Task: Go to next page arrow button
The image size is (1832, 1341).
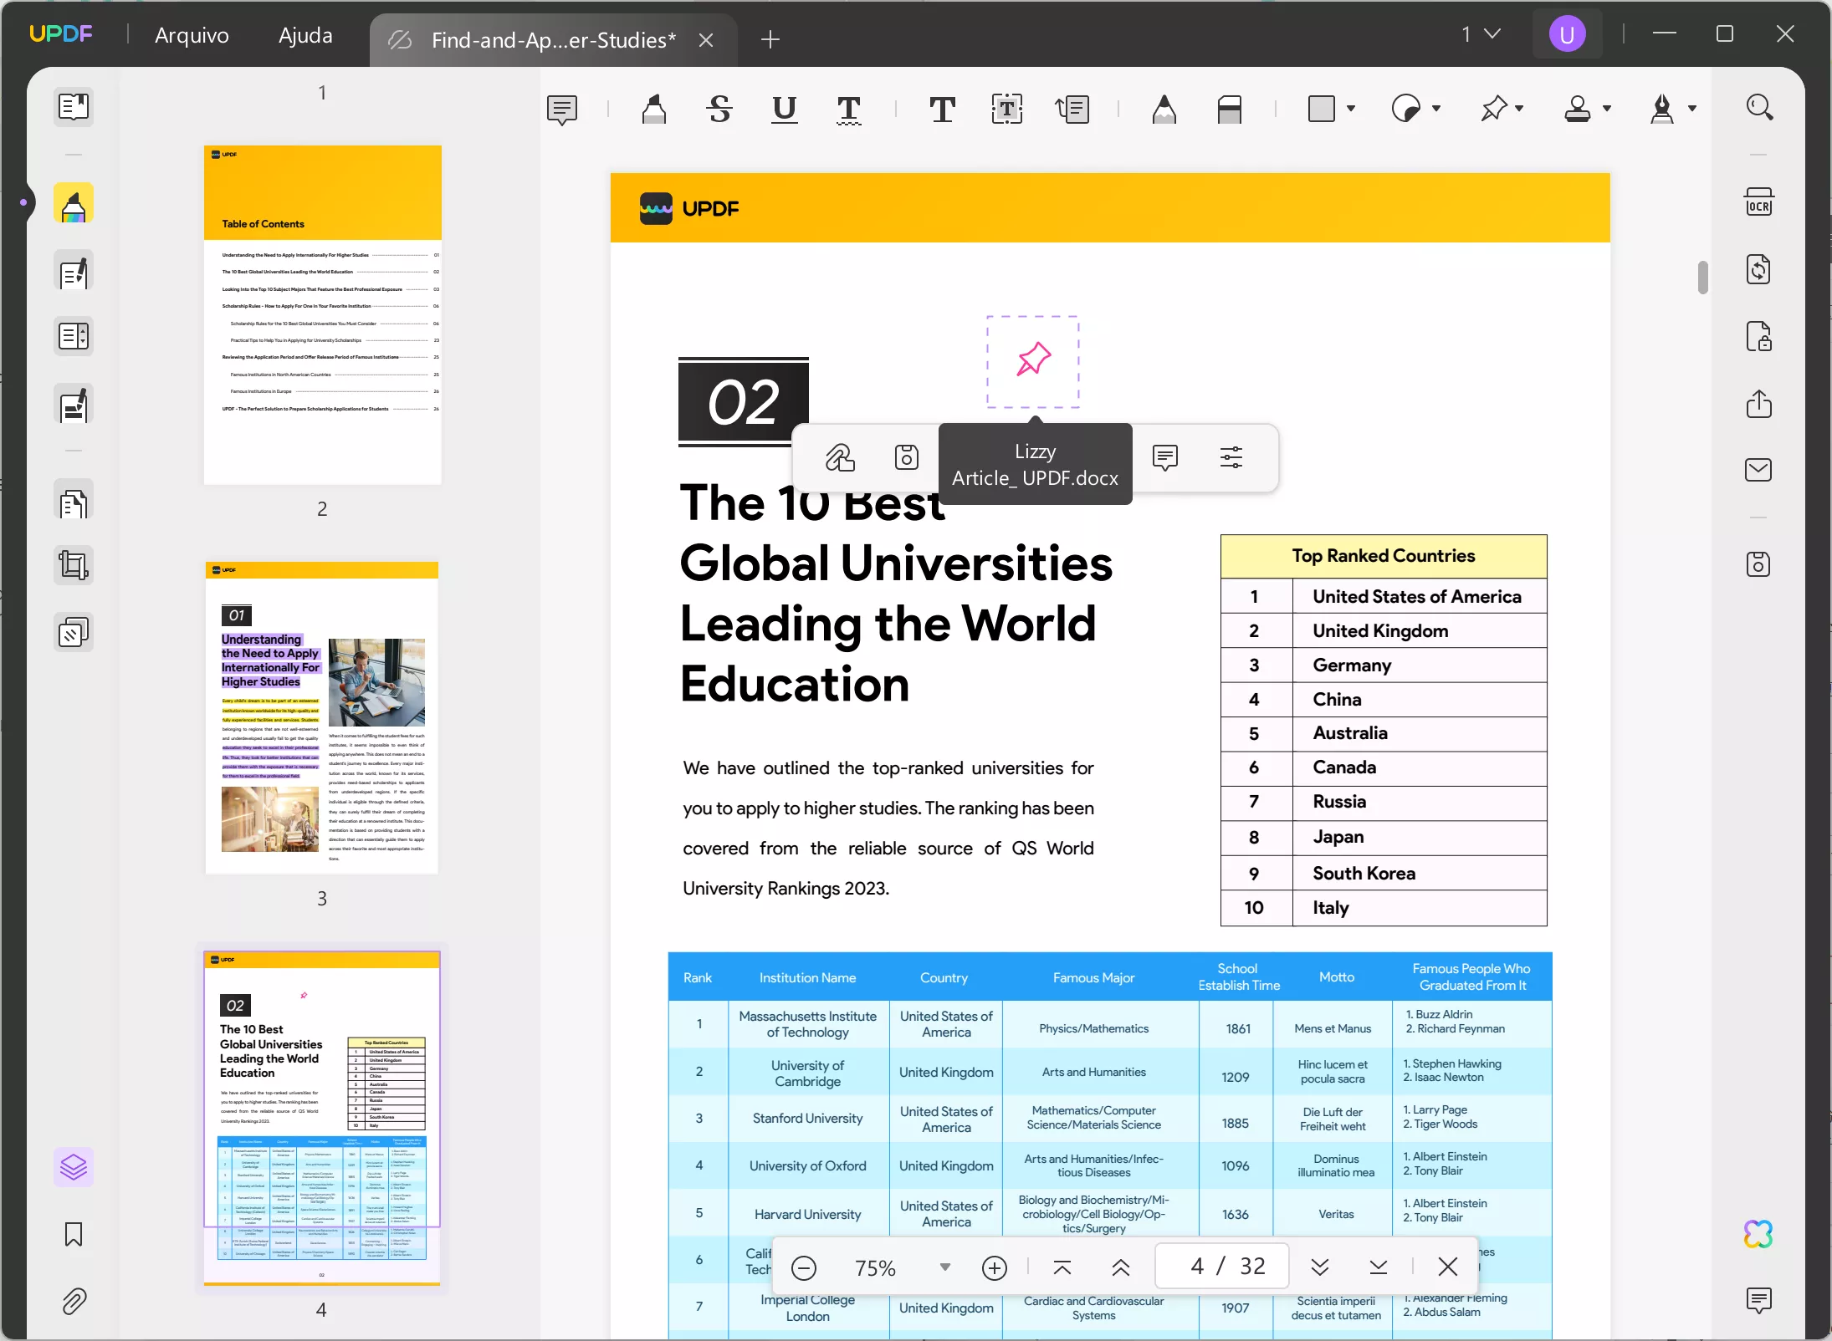Action: (1319, 1267)
